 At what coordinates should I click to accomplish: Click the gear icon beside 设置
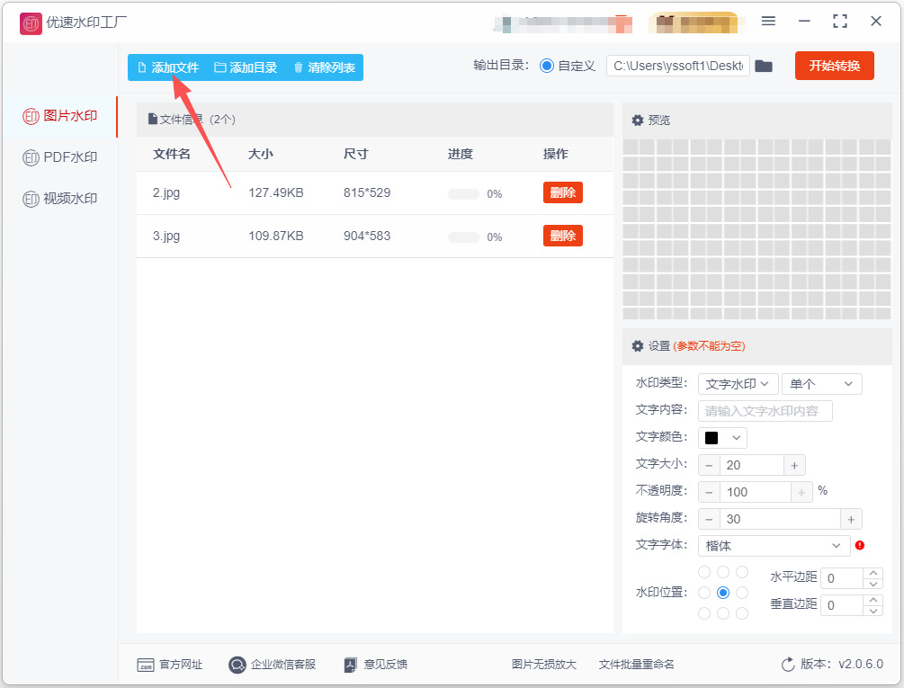point(637,345)
